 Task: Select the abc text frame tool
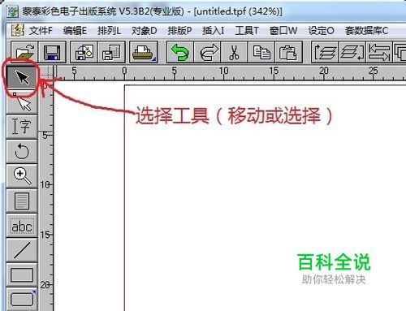(22, 226)
